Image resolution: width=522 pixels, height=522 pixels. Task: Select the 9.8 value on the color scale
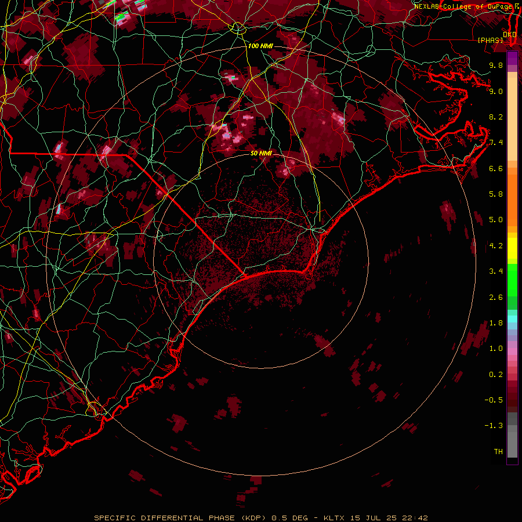click(496, 65)
